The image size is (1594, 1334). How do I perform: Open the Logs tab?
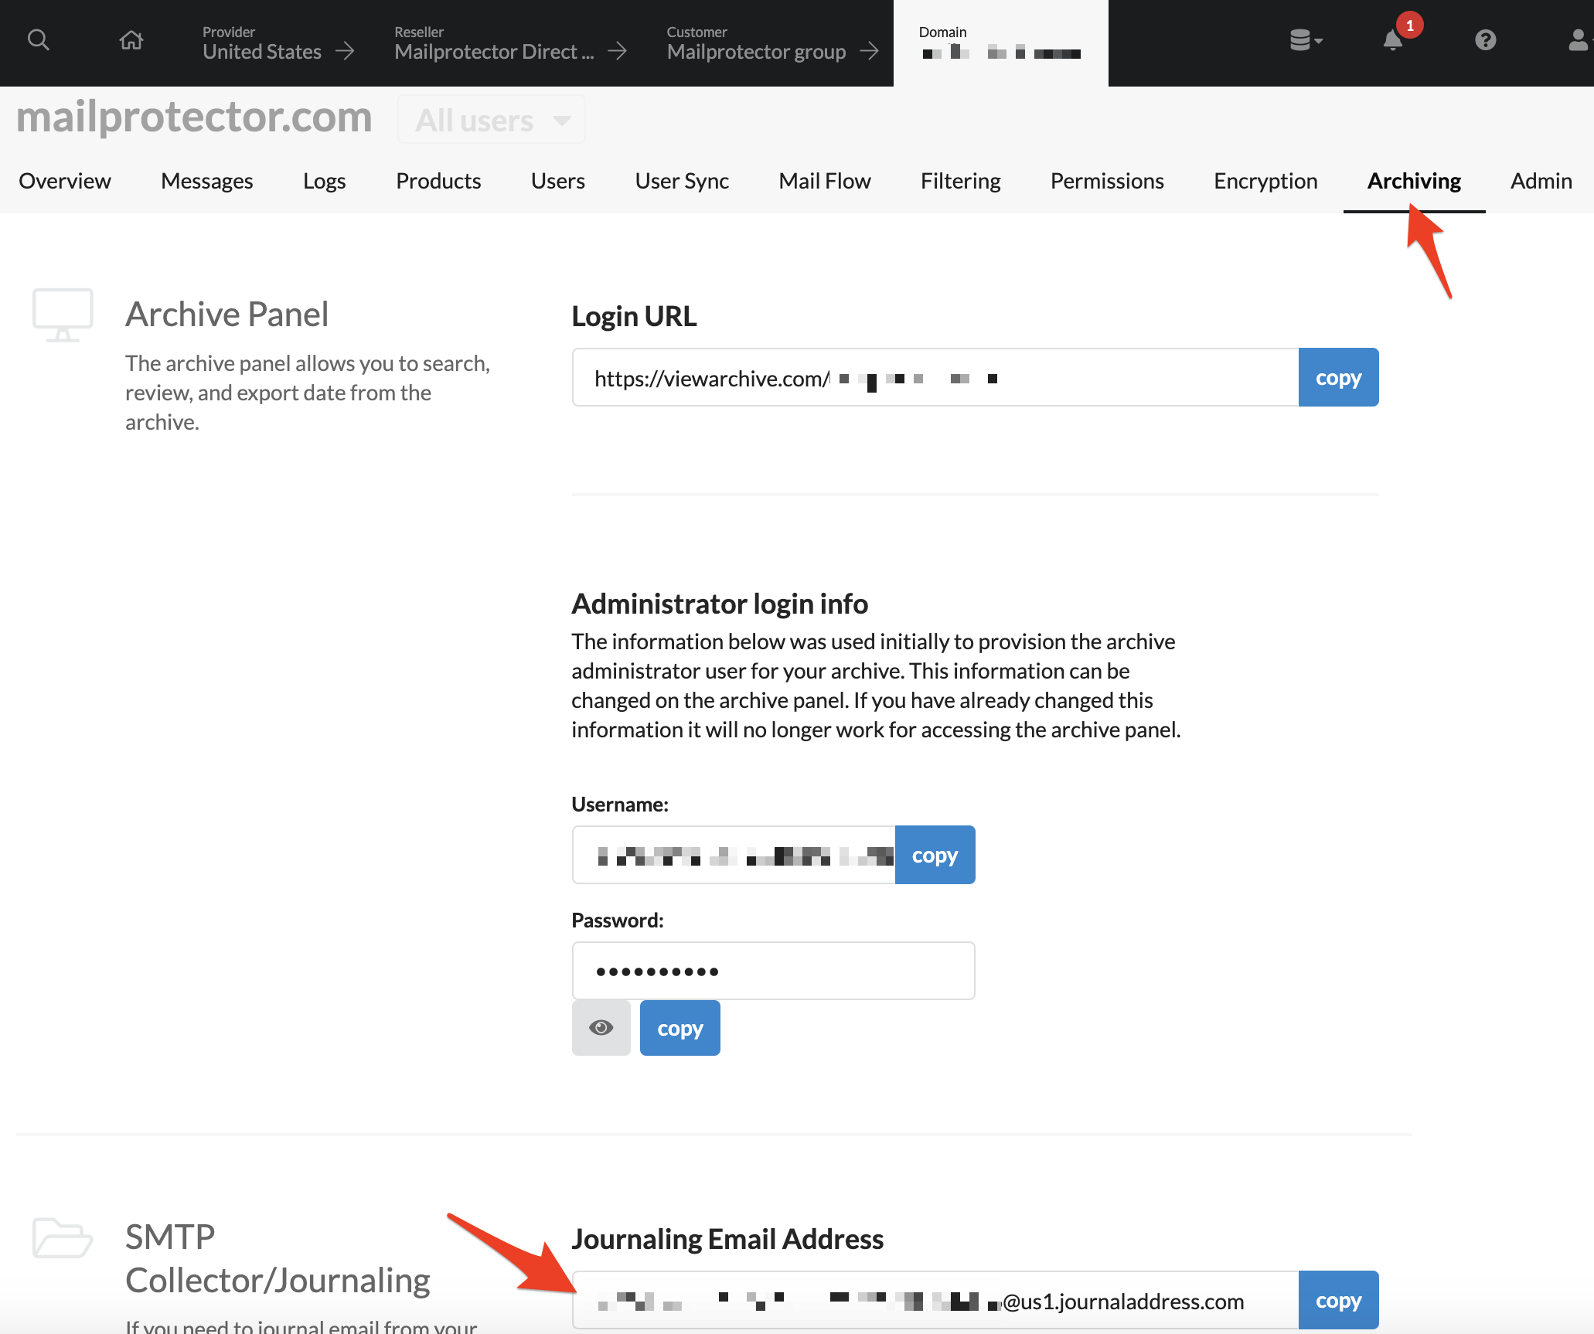tap(325, 181)
